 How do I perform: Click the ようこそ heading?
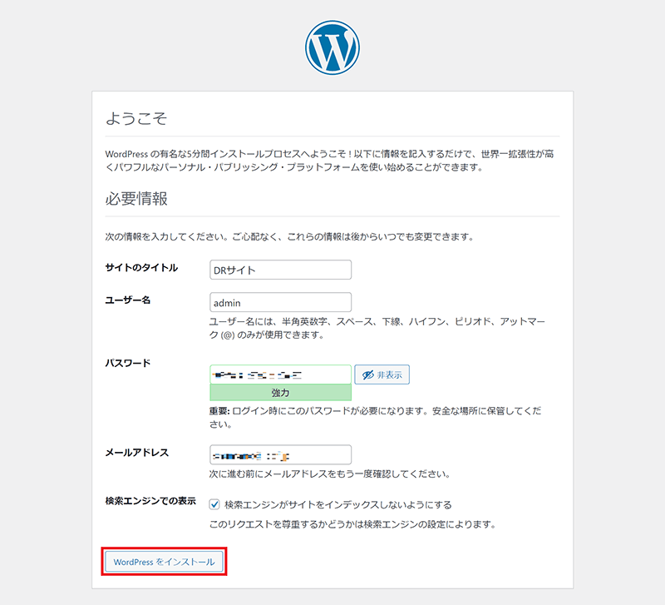(136, 118)
